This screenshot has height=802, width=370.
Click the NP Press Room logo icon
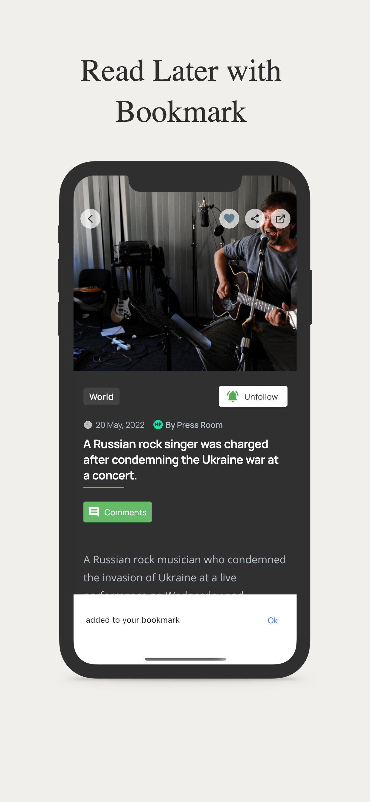click(x=158, y=424)
